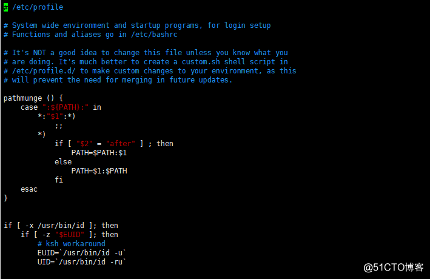The height and width of the screenshot is (279, 430).
Task: Click the green cursor block at file start
Action: (5, 7)
